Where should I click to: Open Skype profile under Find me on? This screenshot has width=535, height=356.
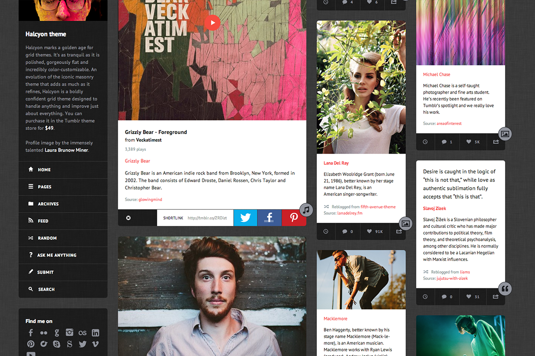click(x=57, y=344)
